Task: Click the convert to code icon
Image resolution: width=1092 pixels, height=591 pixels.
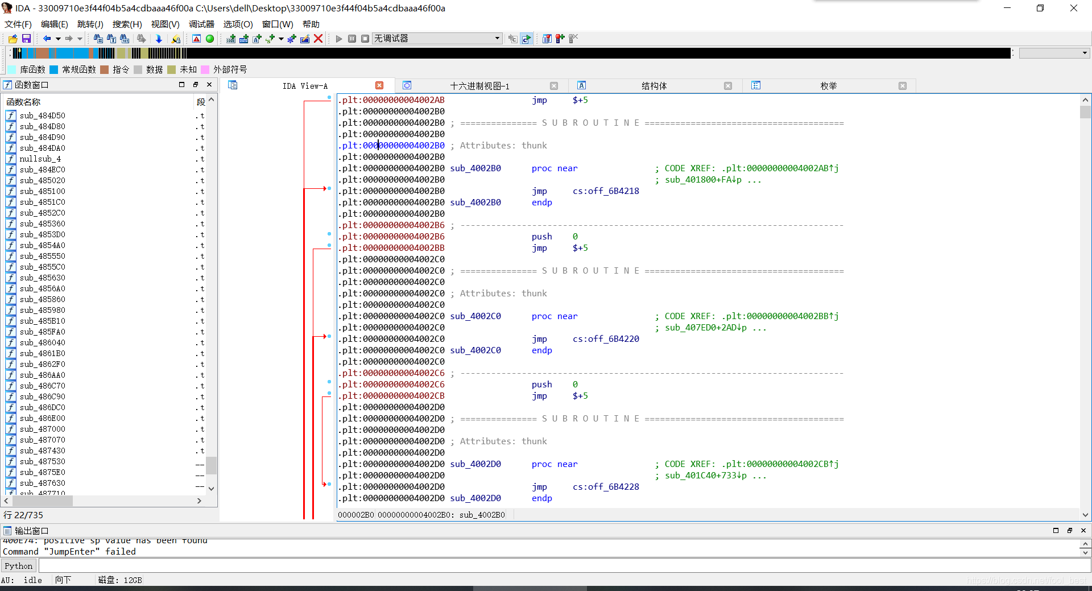Action: pyautogui.click(x=231, y=39)
